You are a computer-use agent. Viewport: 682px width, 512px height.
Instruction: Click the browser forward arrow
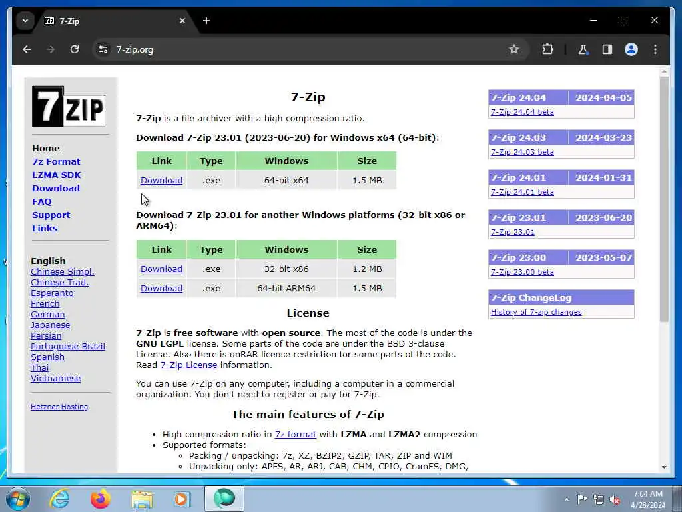(51, 49)
